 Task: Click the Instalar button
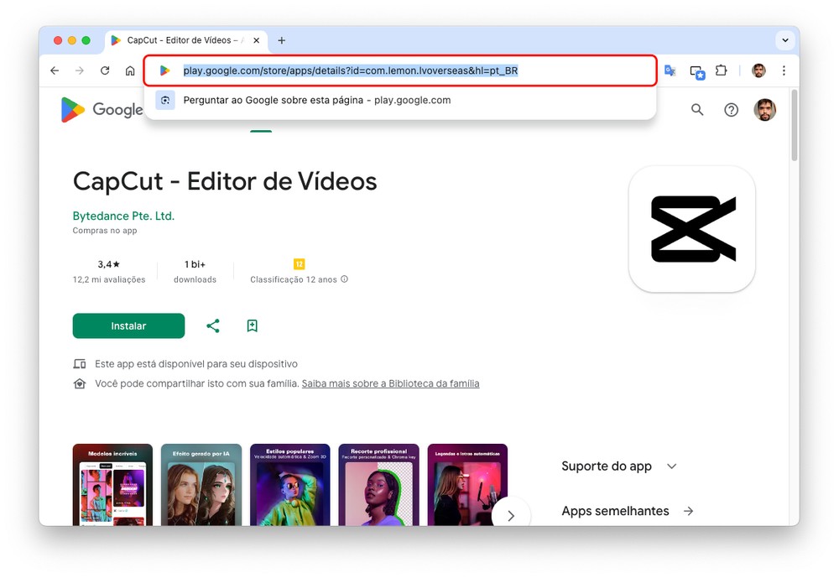pyautogui.click(x=128, y=326)
